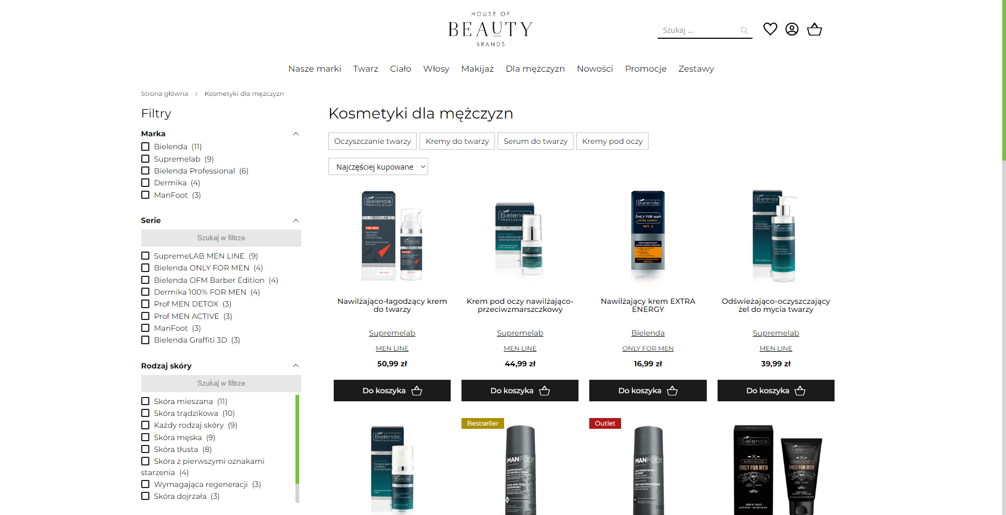1006x515 pixels.
Task: Open the Nasze marki menu
Action: tap(315, 68)
